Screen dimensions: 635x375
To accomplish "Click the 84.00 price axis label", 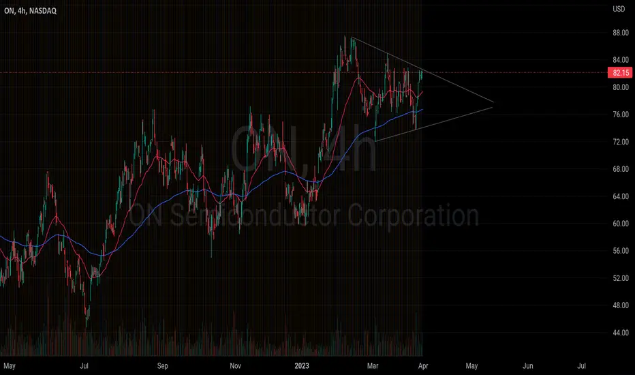I will [x=621, y=60].
